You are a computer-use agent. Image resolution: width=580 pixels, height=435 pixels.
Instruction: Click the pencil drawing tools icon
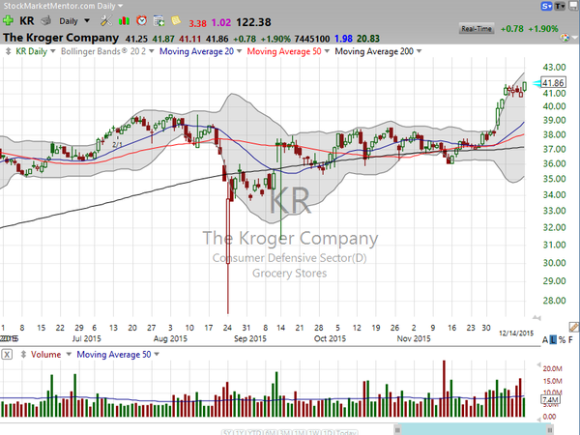coord(573,327)
